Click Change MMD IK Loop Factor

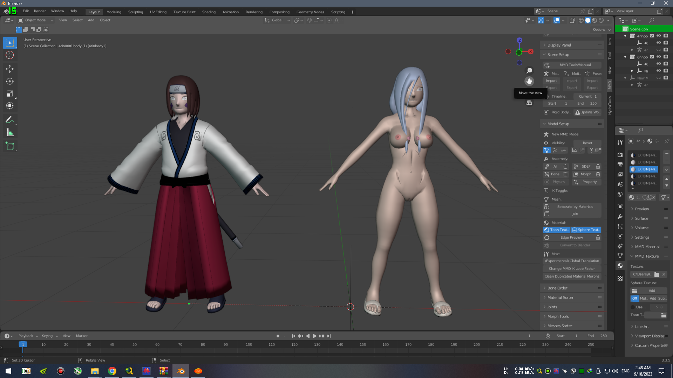[572, 269]
